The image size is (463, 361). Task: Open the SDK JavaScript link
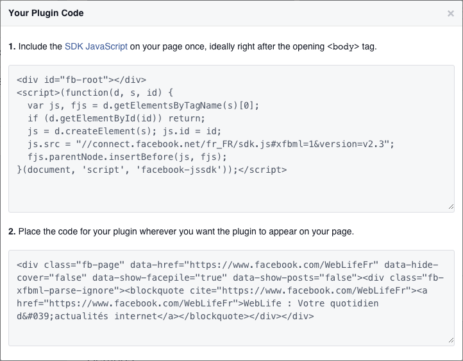[x=96, y=46]
